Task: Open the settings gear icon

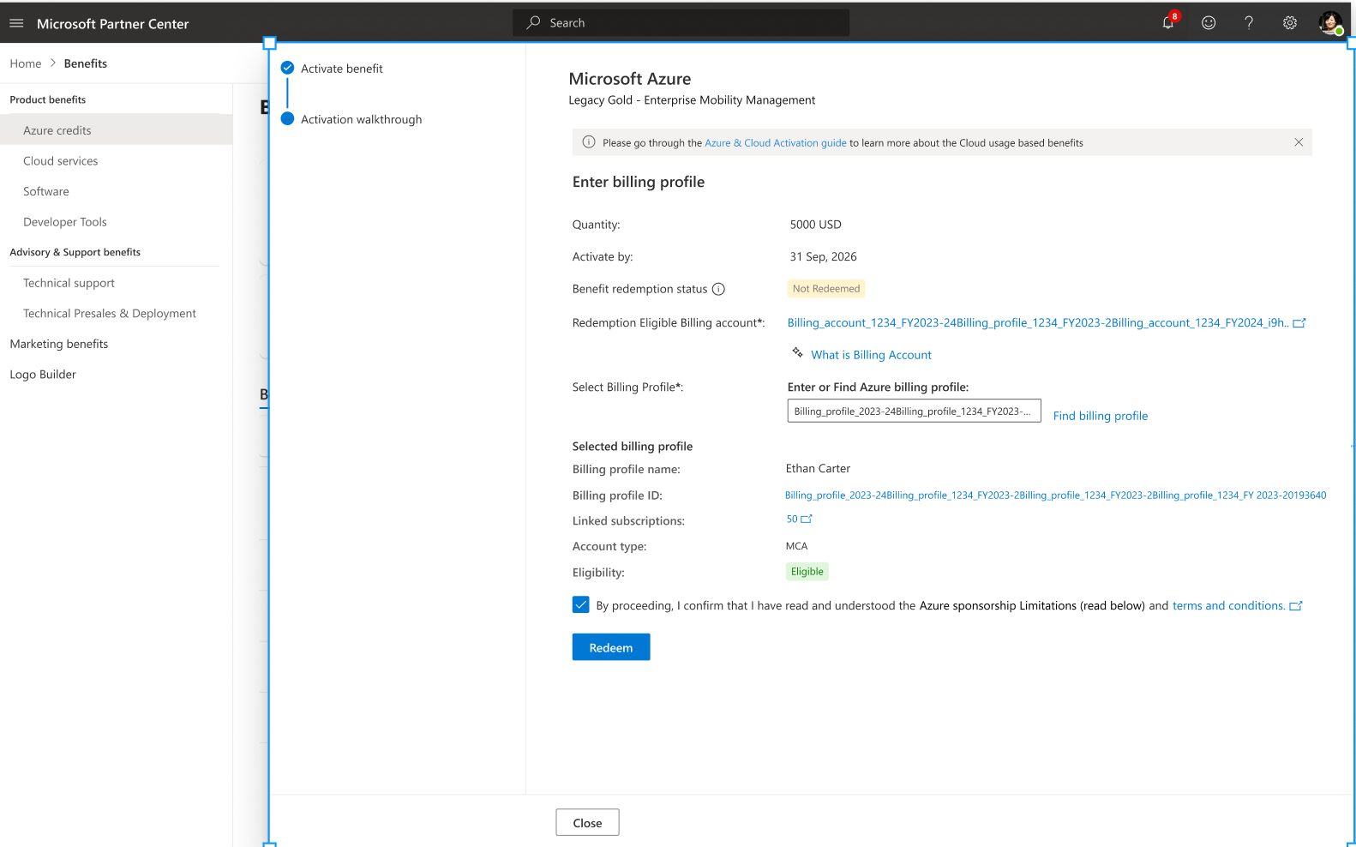Action: [1290, 23]
